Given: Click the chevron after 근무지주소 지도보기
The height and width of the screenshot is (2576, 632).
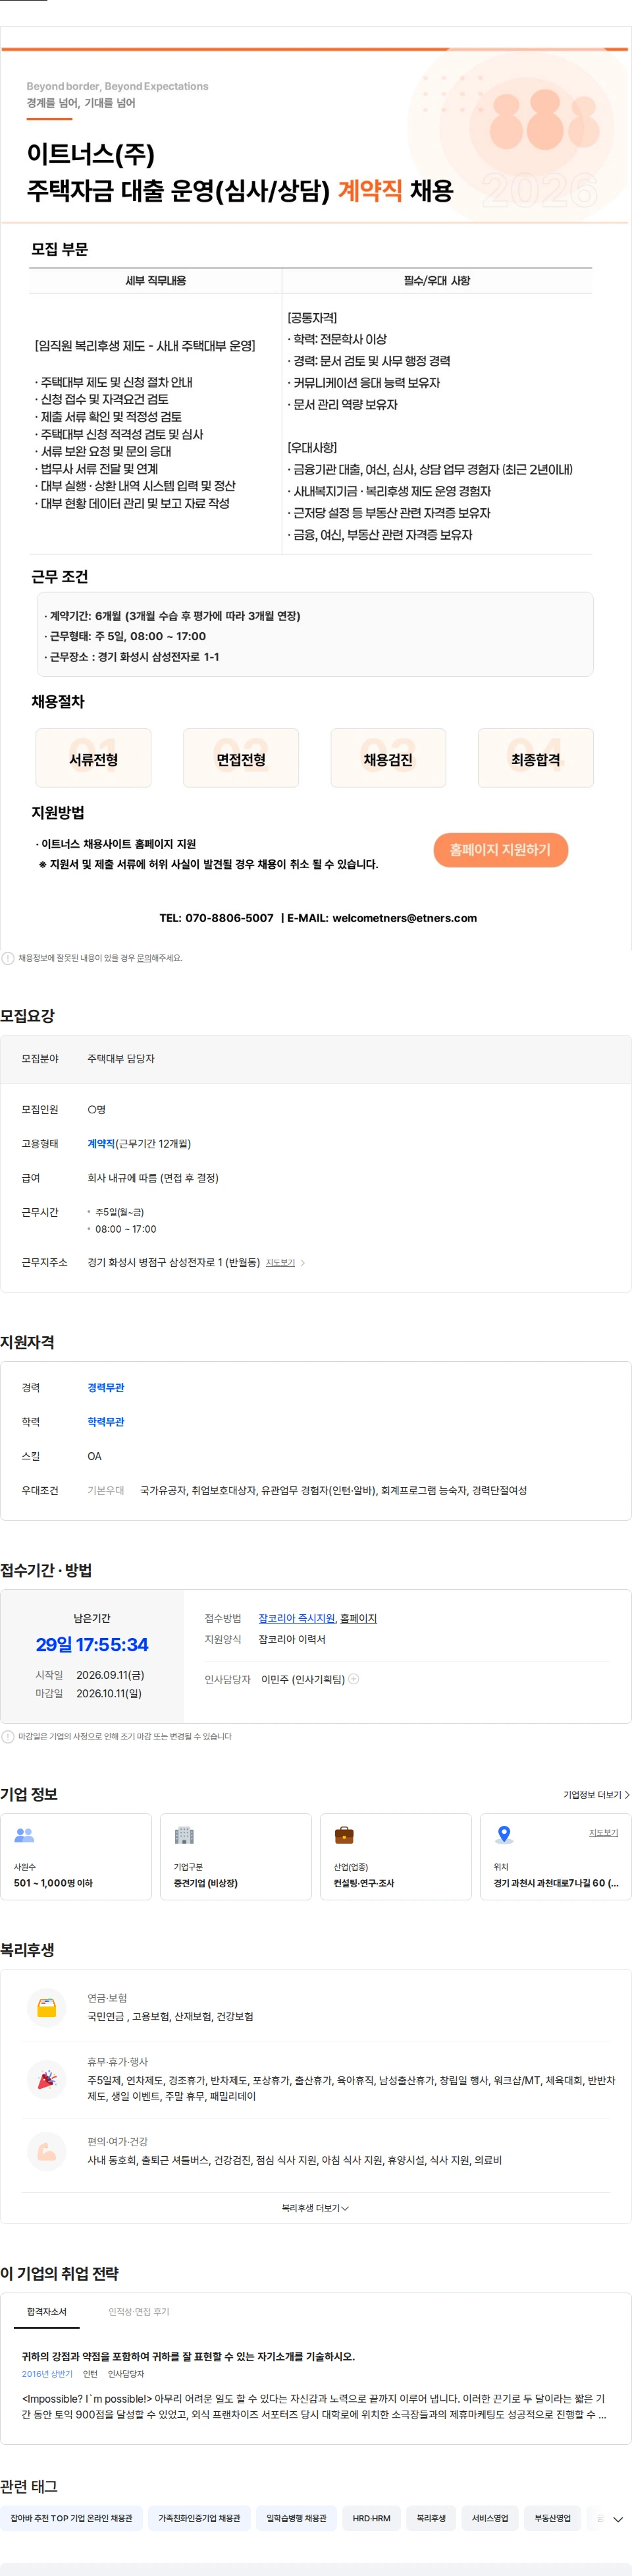Looking at the screenshot, I should coord(303,1263).
